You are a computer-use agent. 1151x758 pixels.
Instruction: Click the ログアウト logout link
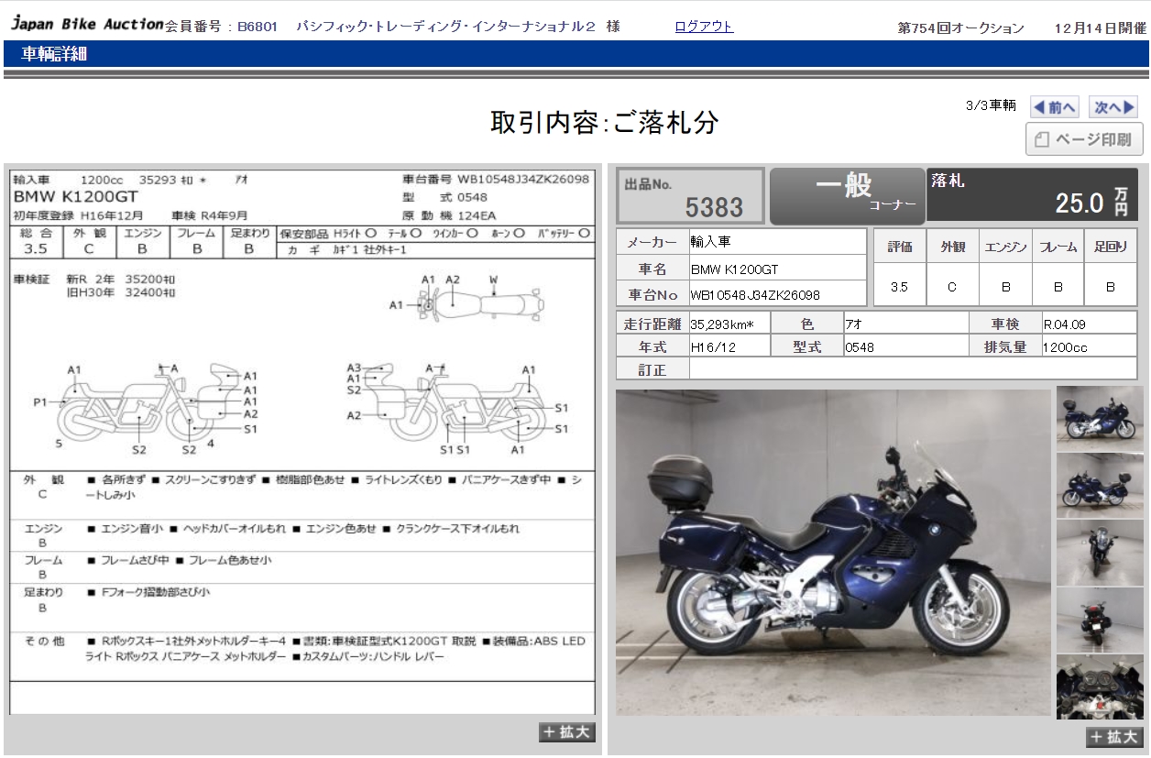(704, 27)
